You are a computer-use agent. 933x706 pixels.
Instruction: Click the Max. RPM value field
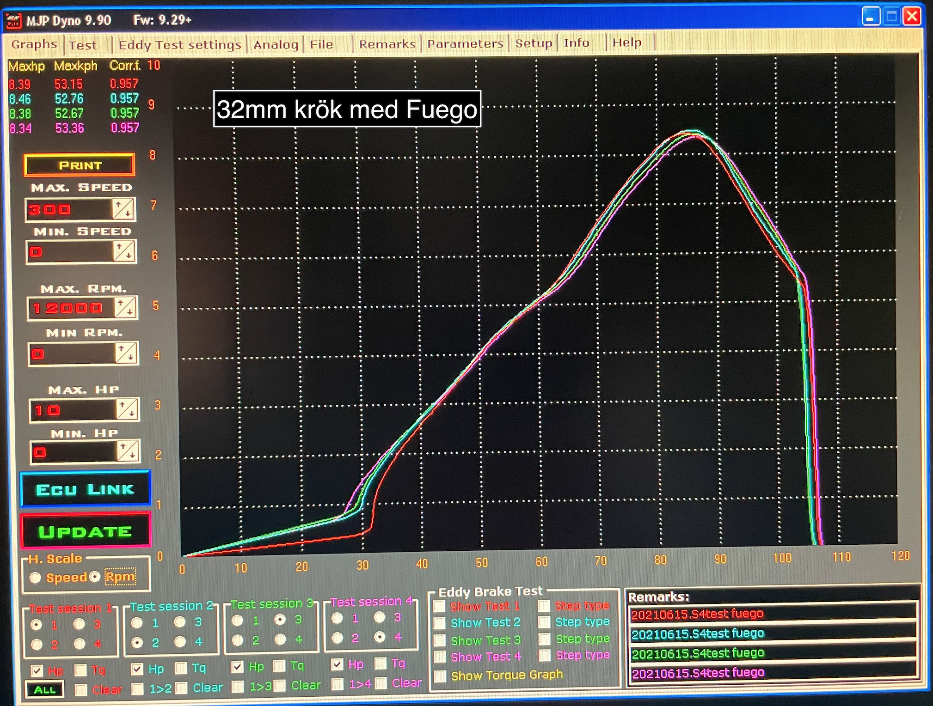[x=71, y=308]
